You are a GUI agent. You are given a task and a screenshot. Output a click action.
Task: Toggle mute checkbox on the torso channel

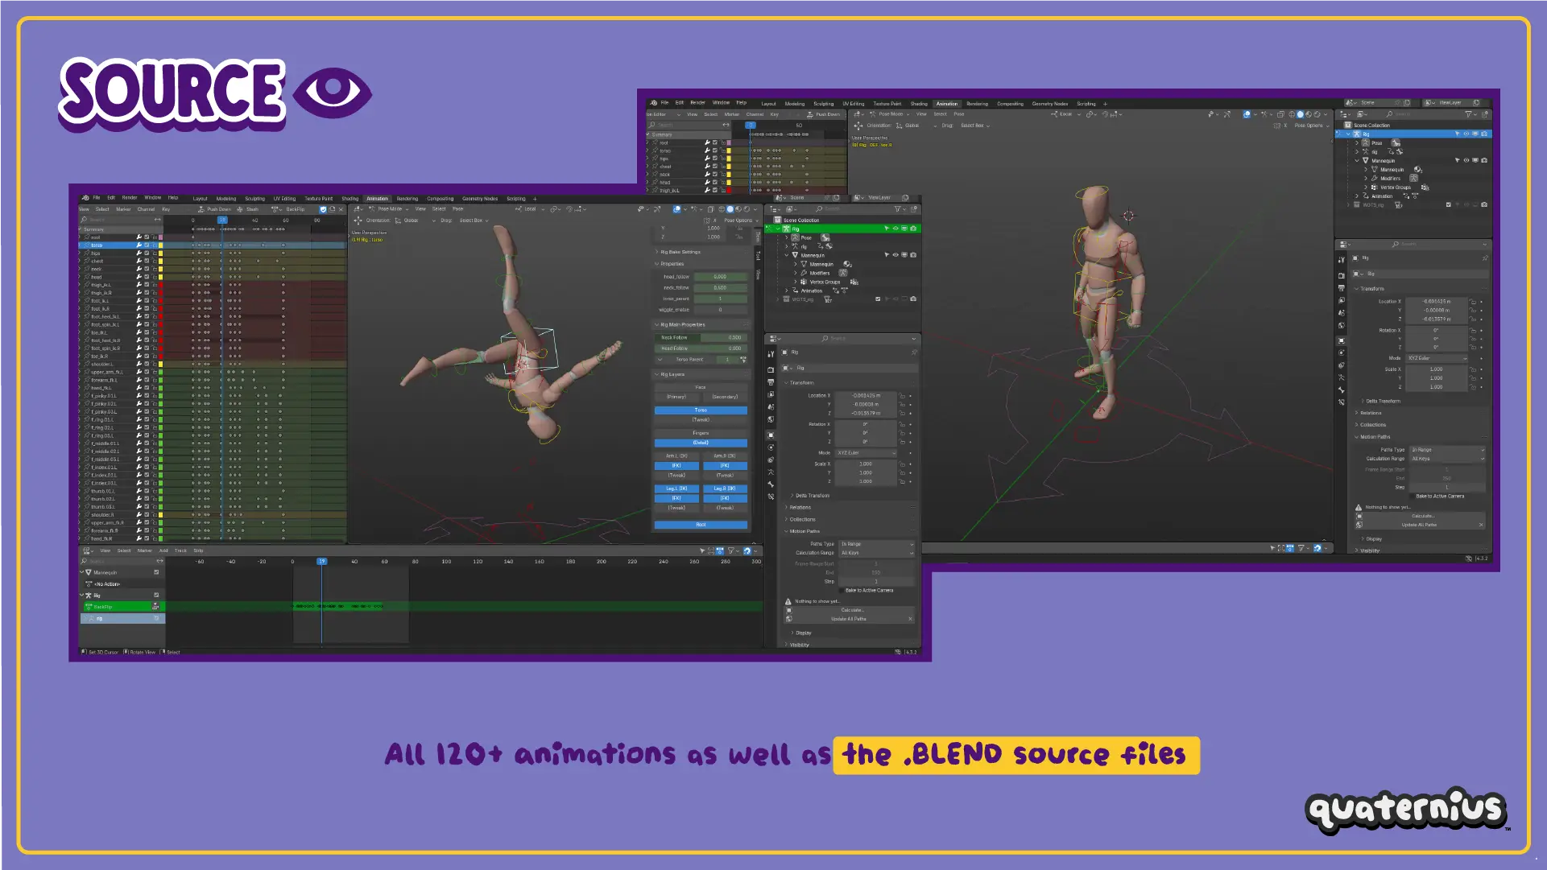147,245
